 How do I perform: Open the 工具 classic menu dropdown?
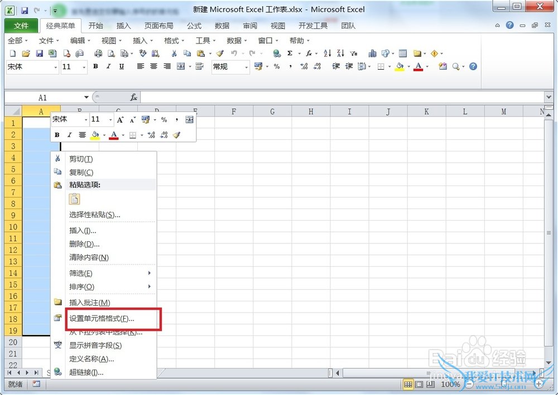coord(205,41)
